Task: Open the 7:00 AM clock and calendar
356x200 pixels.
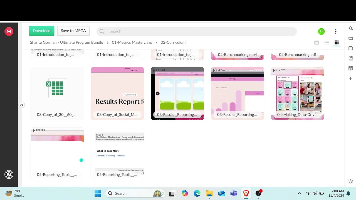Action: (x=336, y=193)
